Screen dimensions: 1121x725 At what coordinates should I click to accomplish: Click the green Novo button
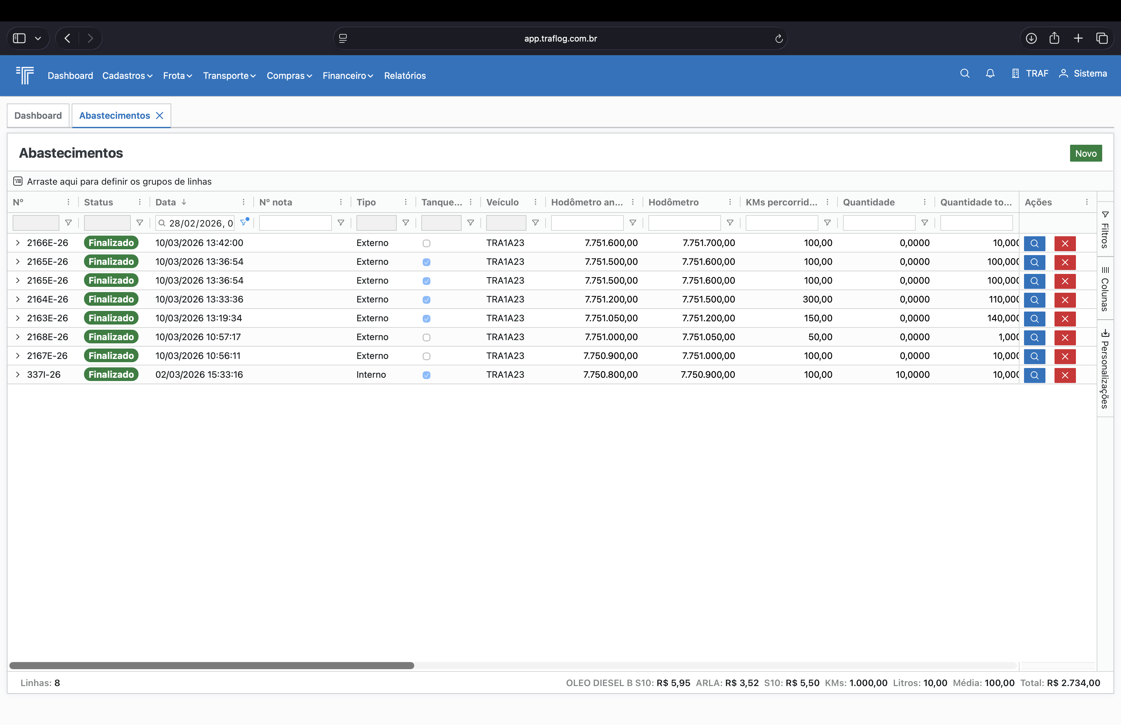coord(1085,154)
